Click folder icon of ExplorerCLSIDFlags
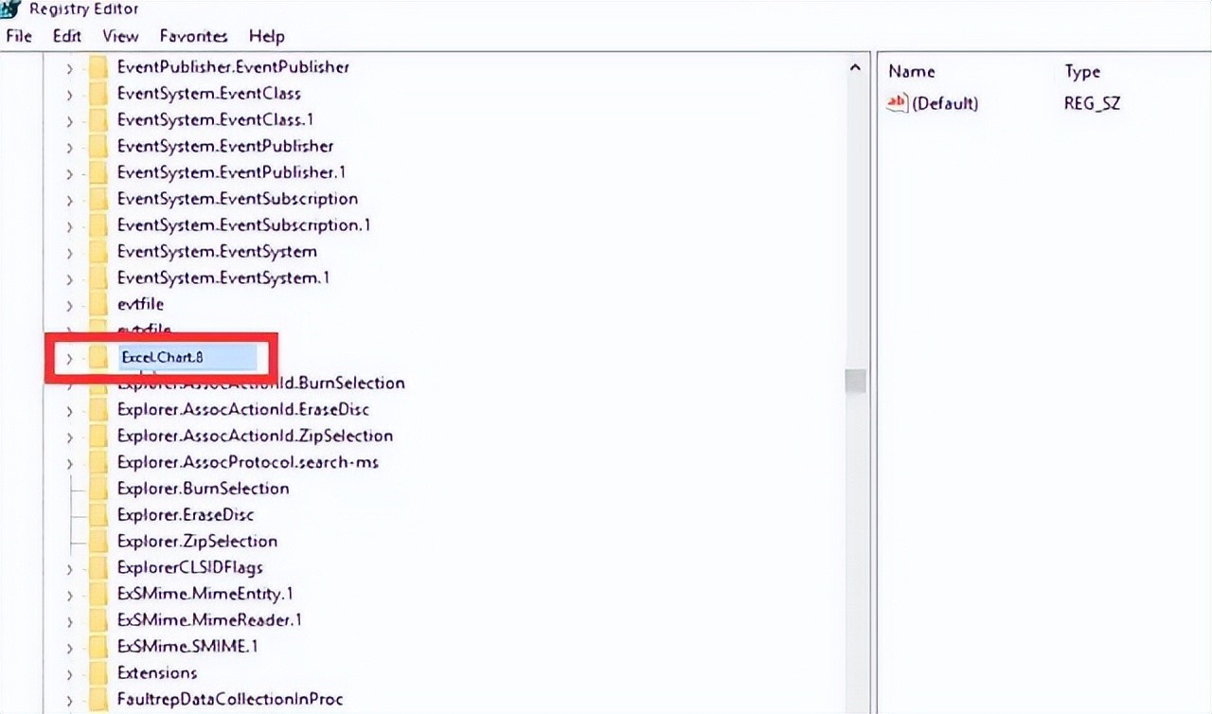The width and height of the screenshot is (1212, 714). click(98, 568)
